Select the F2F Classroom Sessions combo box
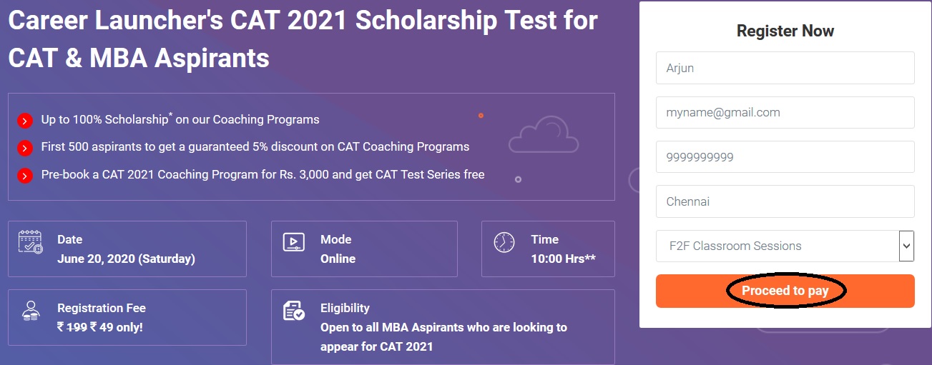This screenshot has height=365, width=932. pos(785,246)
